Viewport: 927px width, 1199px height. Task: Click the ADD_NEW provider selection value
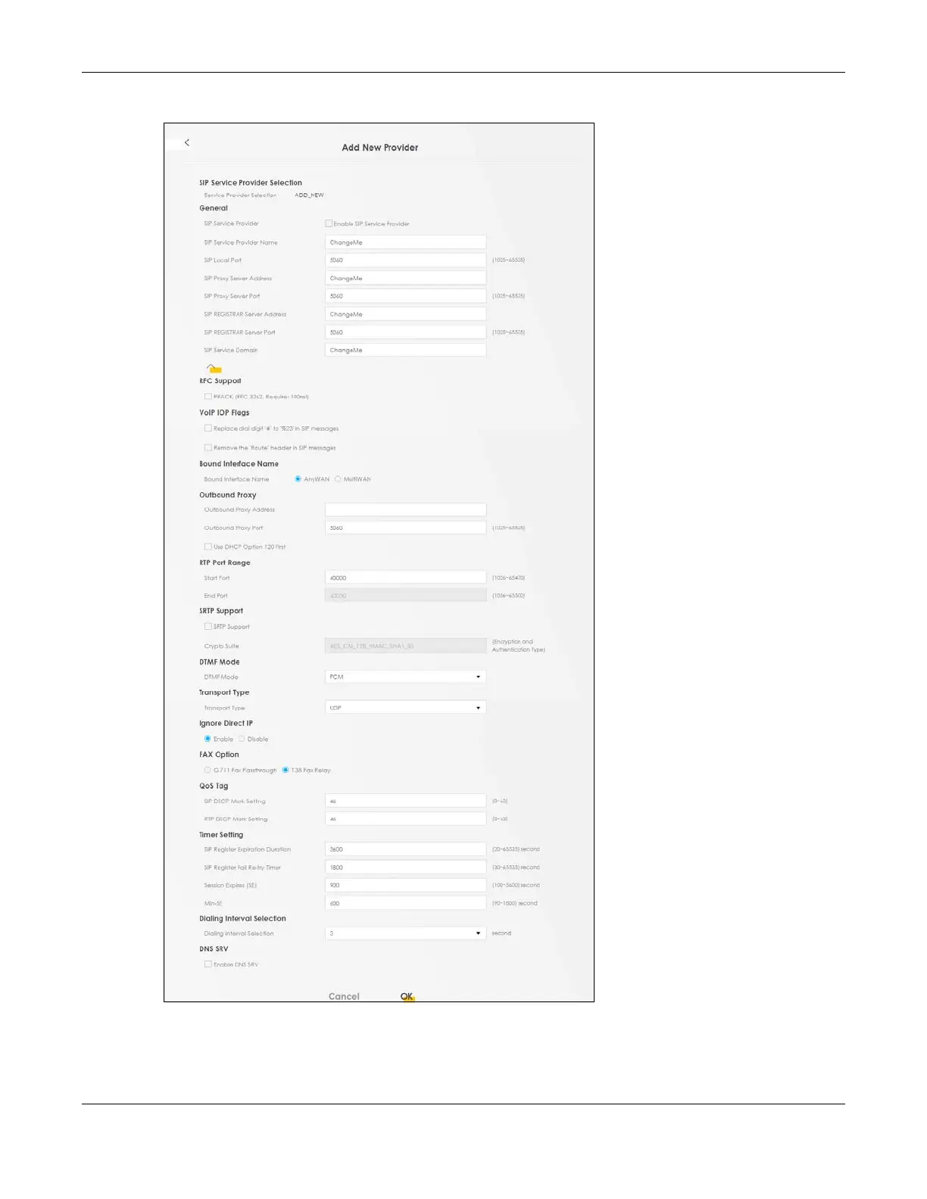click(309, 195)
